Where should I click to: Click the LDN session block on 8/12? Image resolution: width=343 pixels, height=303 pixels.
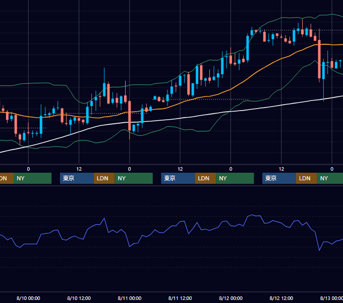tap(307, 178)
